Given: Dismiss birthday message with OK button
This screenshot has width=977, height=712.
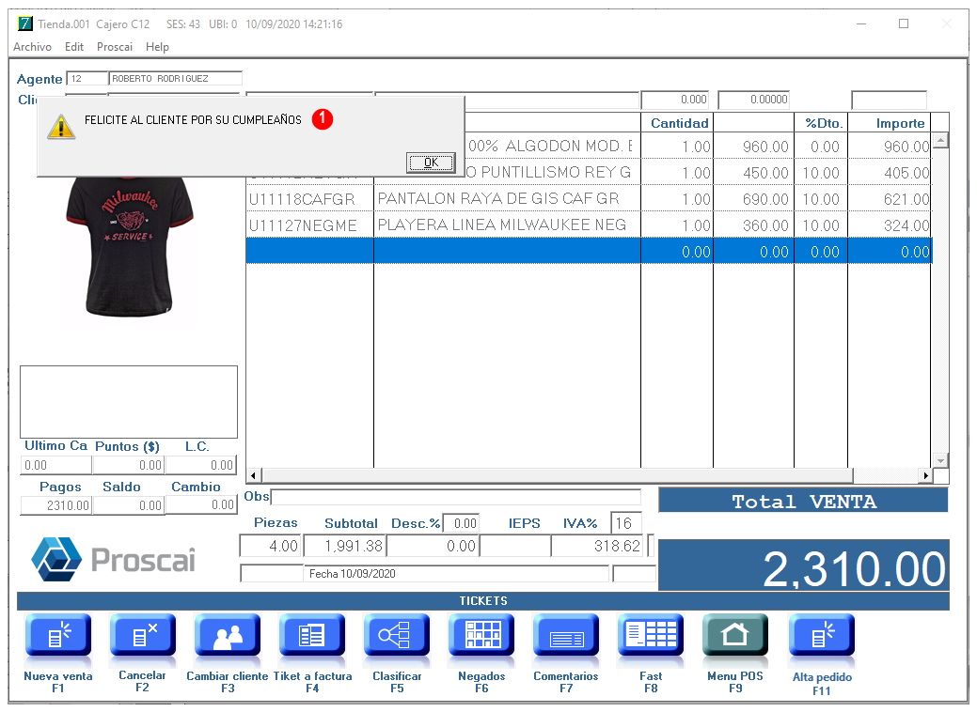Looking at the screenshot, I should pyautogui.click(x=431, y=163).
